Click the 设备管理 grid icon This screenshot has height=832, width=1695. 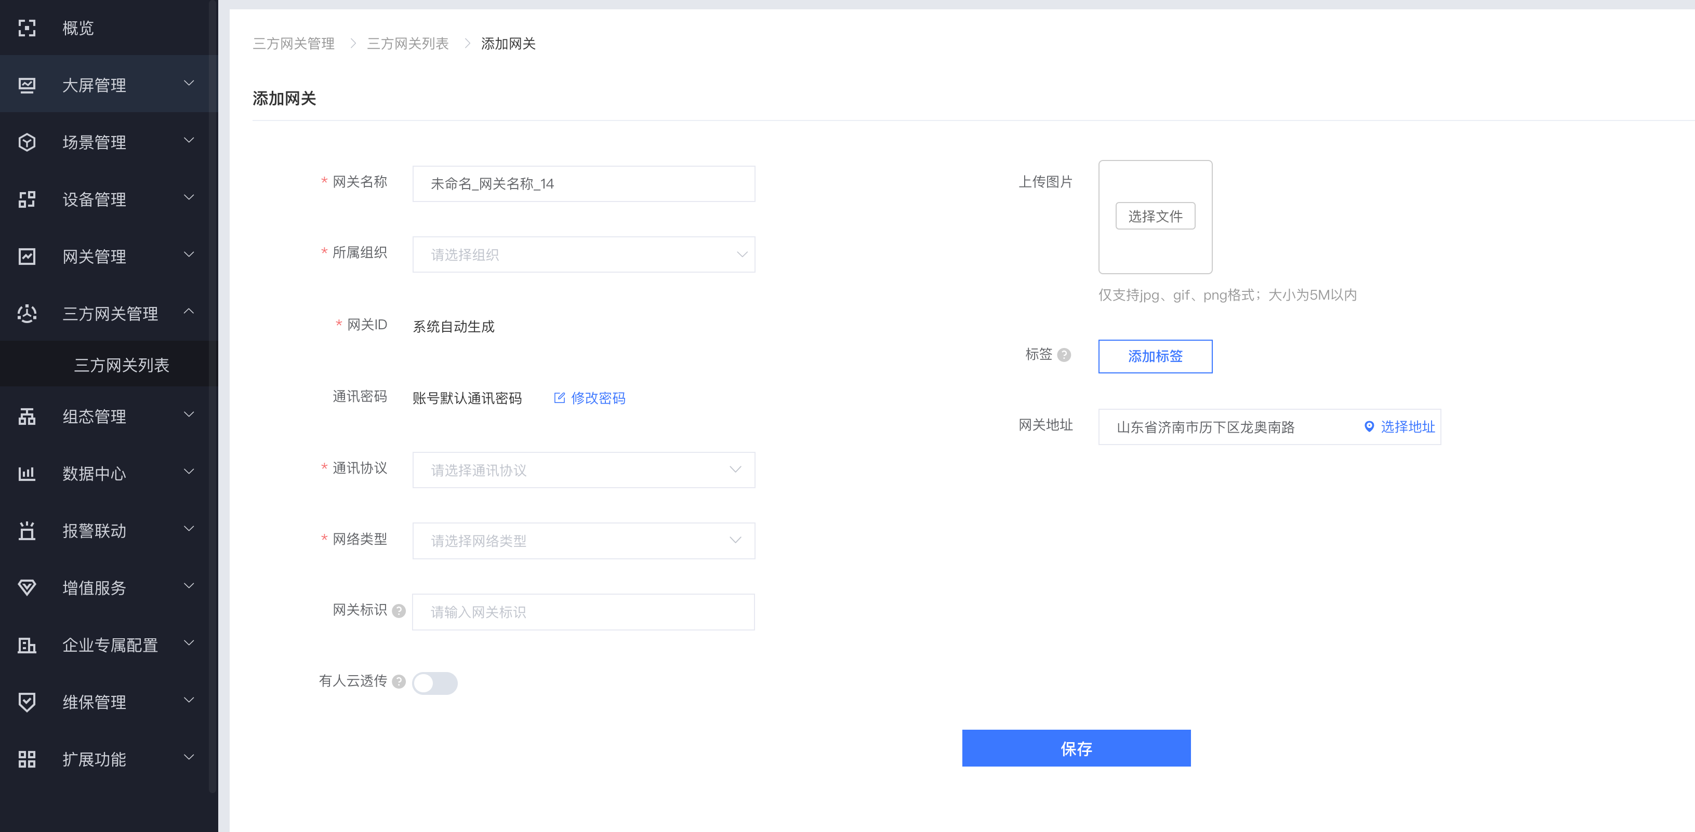click(x=27, y=199)
